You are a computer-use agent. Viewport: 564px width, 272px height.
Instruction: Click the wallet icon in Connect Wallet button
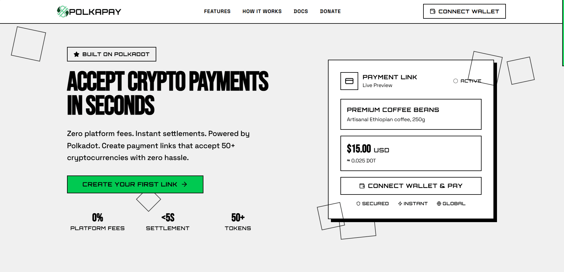(x=433, y=11)
